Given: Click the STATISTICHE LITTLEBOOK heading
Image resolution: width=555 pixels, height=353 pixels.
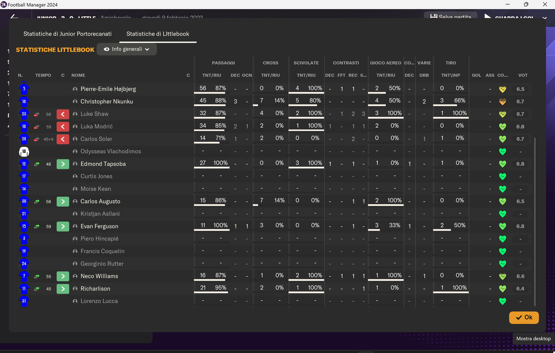Looking at the screenshot, I should point(55,50).
